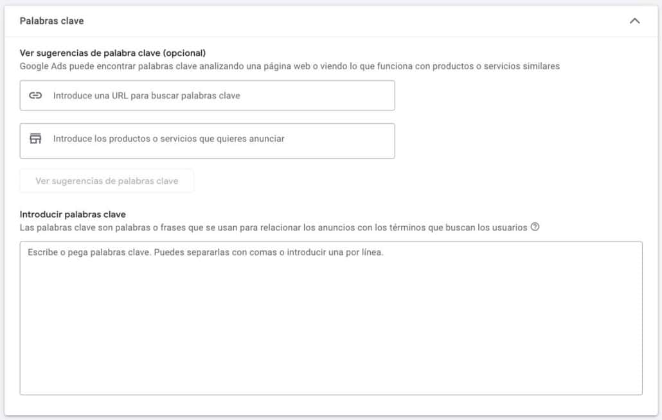662x420 pixels.
Task: Click placeholder 'Introduce una URL' text
Action: pos(147,96)
